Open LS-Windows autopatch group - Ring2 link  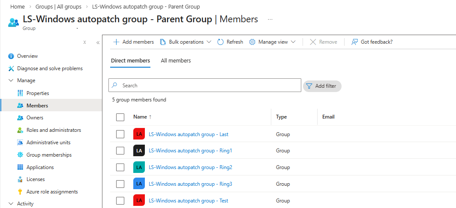tap(190, 167)
